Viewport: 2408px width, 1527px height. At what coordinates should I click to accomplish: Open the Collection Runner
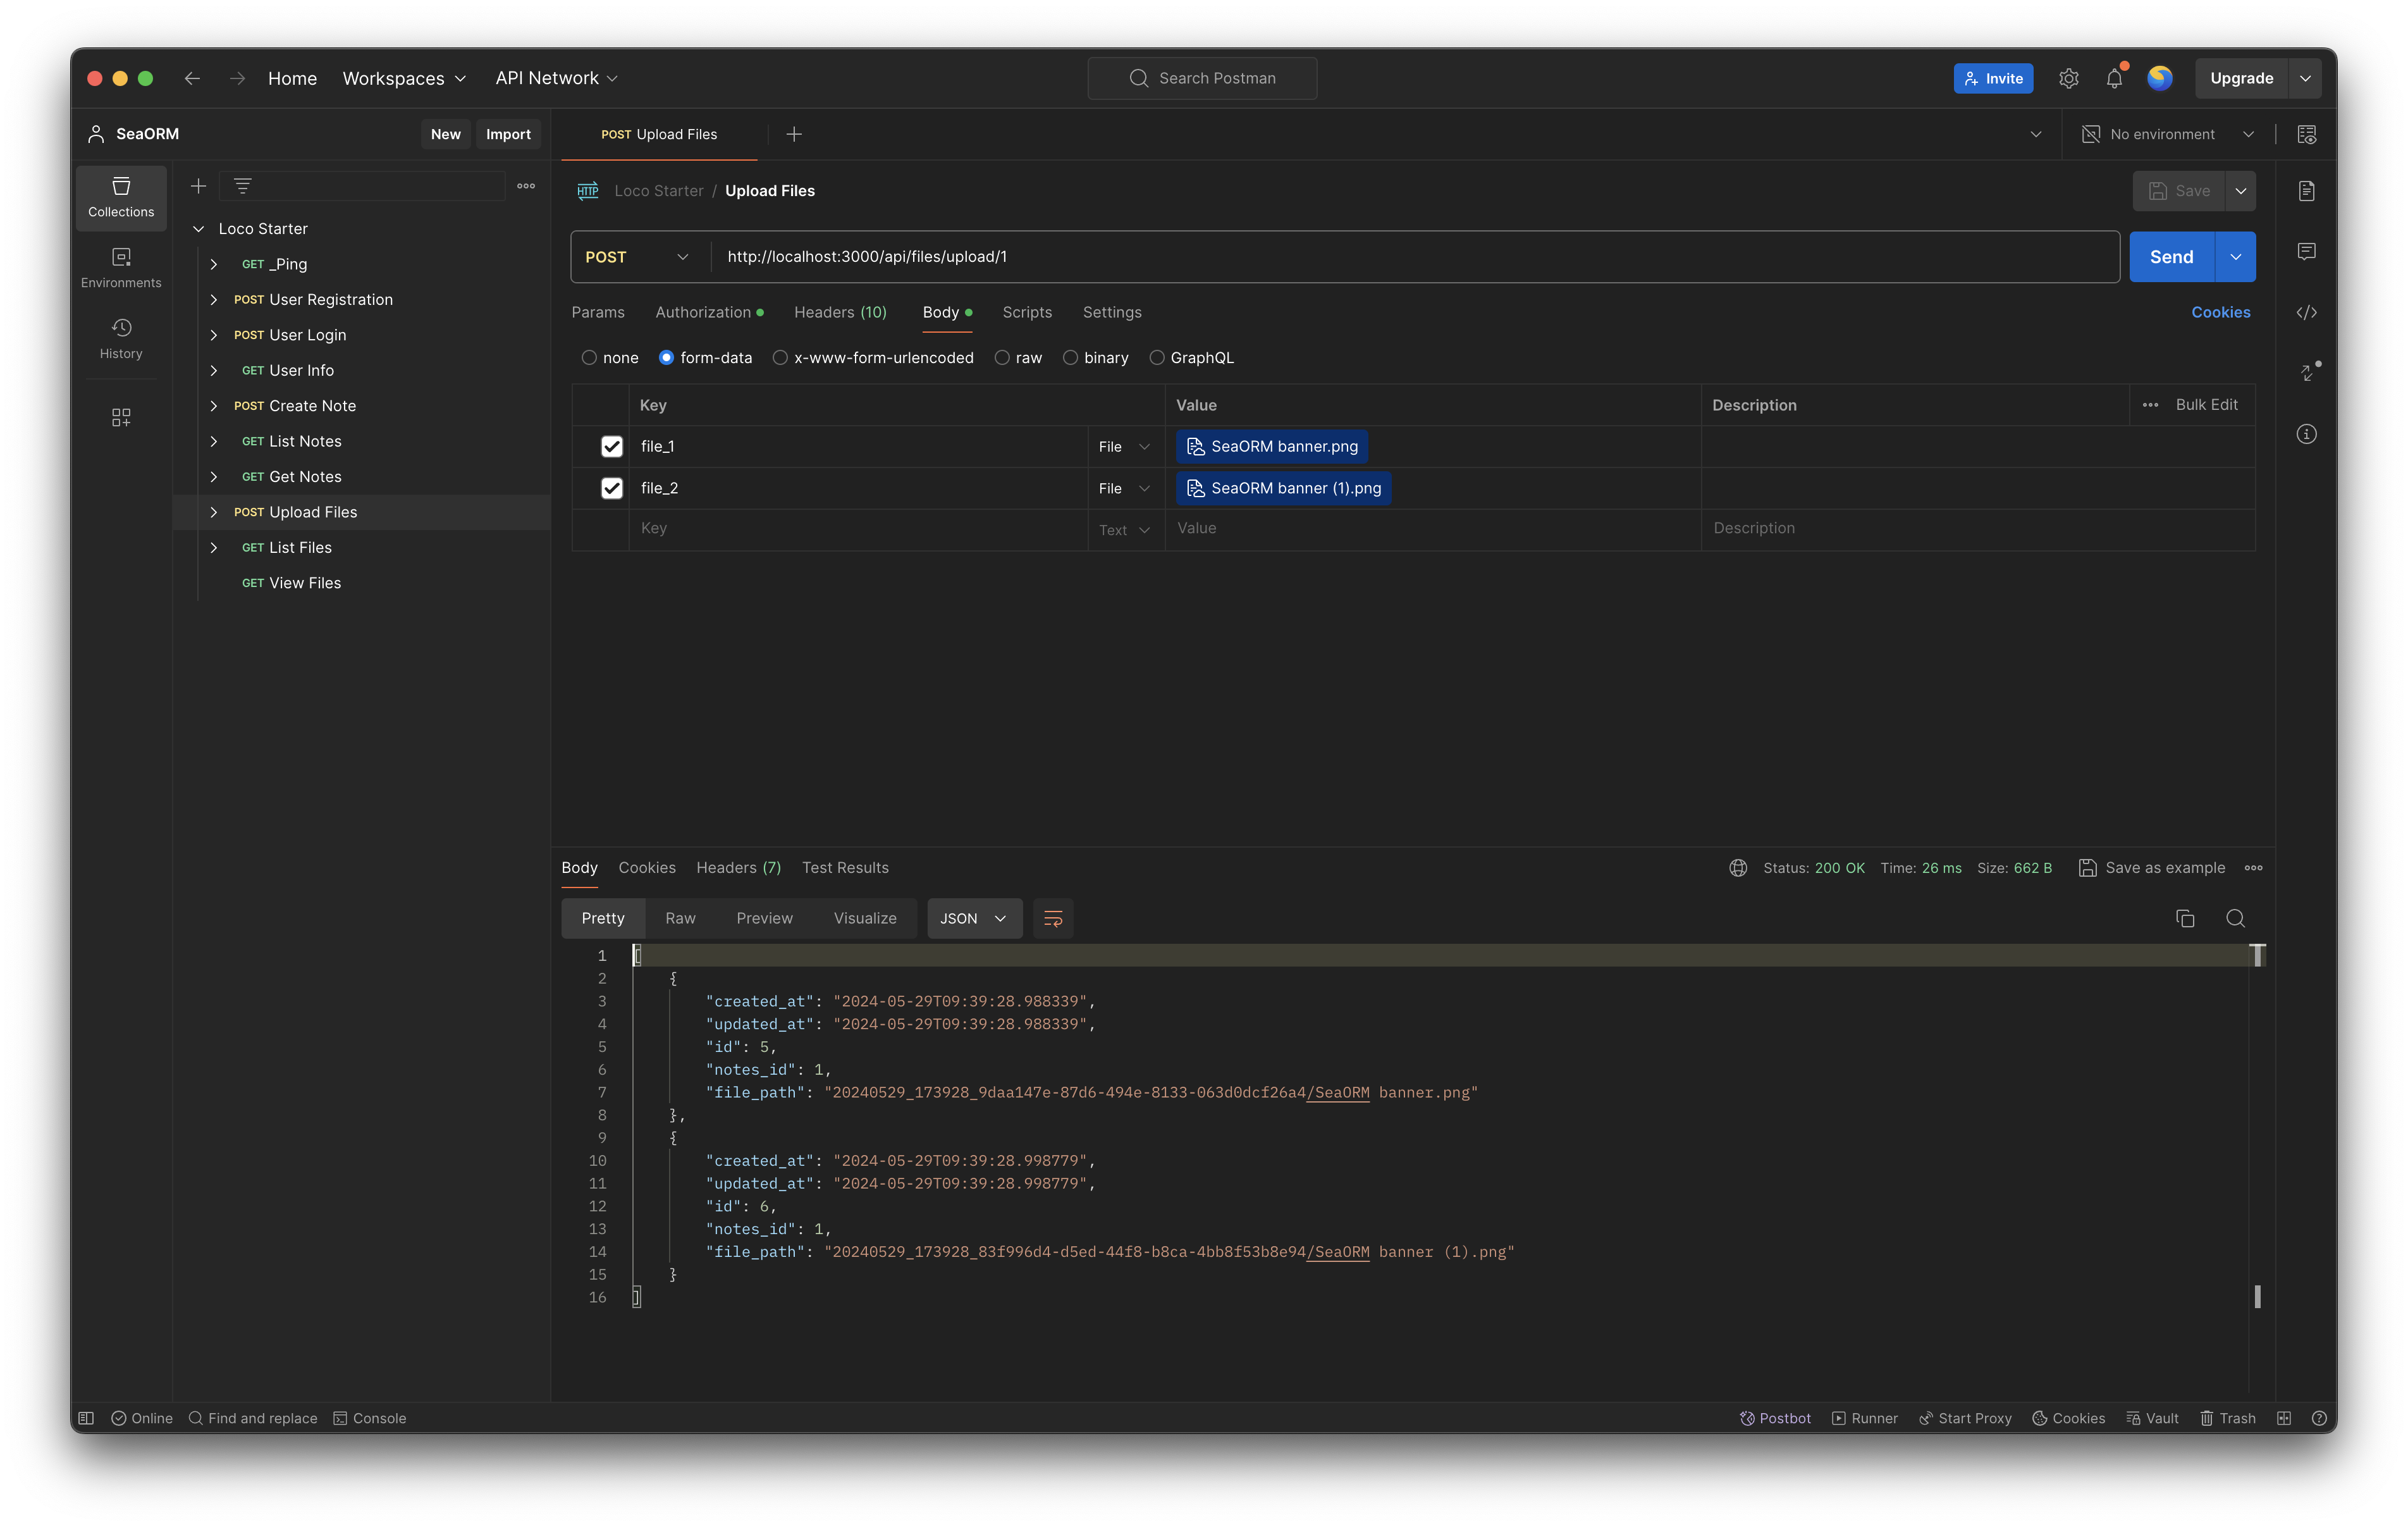pyautogui.click(x=1864, y=1418)
